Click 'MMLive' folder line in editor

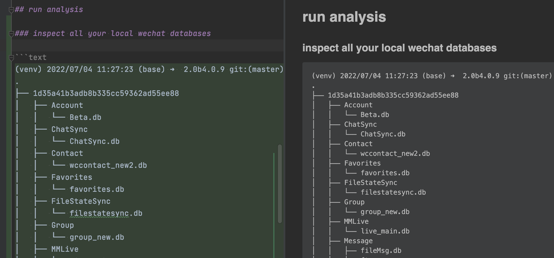pyautogui.click(x=65, y=249)
